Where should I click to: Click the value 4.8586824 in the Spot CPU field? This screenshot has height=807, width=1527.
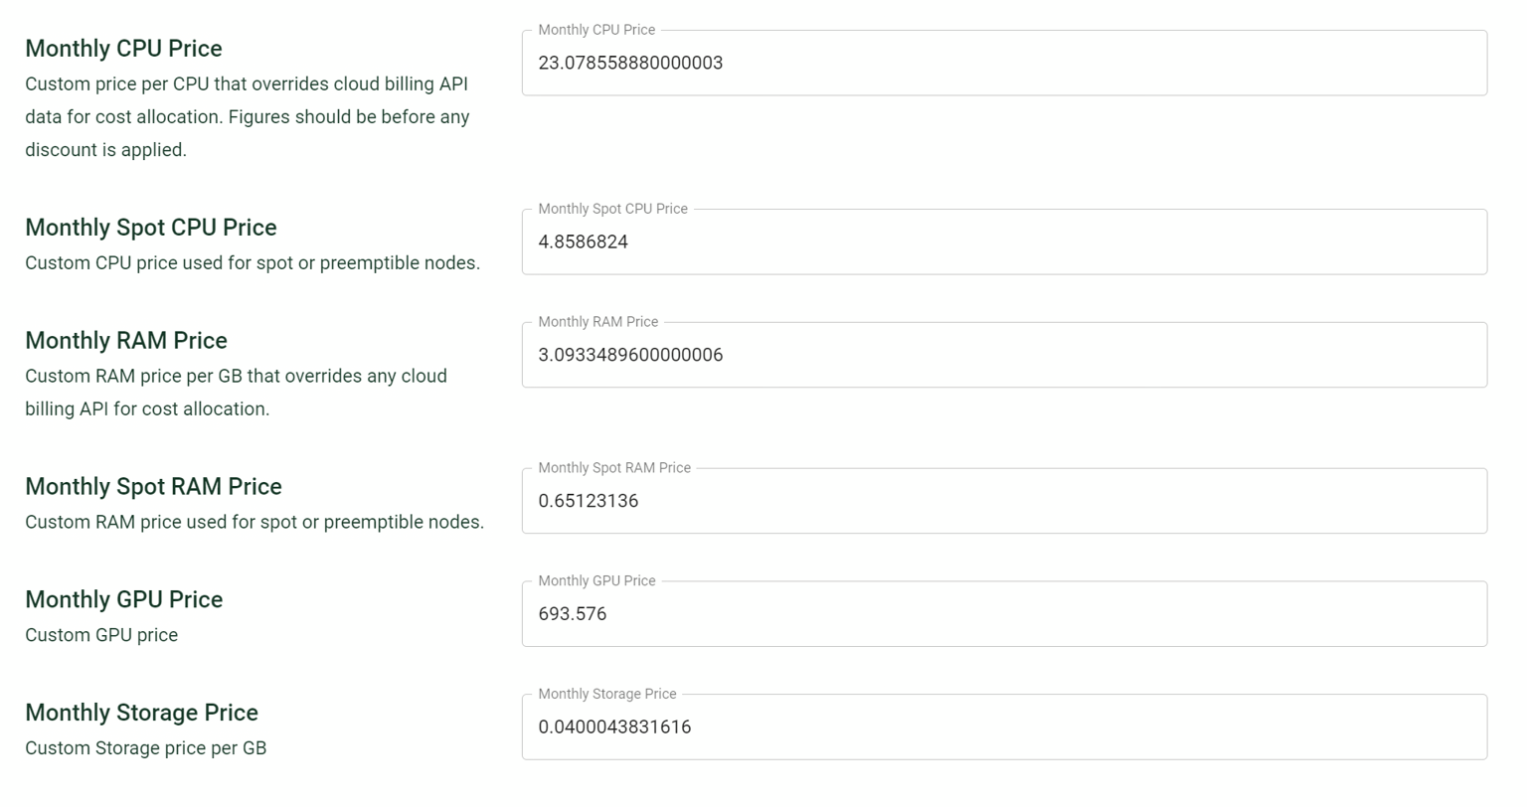coord(583,242)
